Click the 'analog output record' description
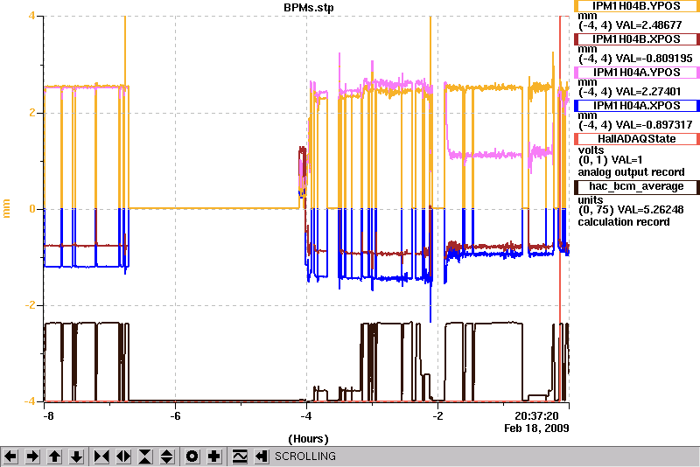700x467 pixels. coord(631,172)
